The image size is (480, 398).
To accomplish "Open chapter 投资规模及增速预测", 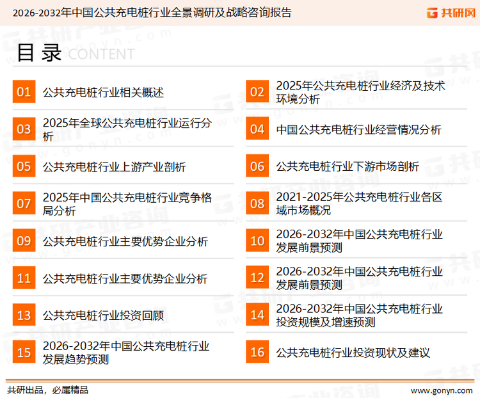I will [x=360, y=315].
